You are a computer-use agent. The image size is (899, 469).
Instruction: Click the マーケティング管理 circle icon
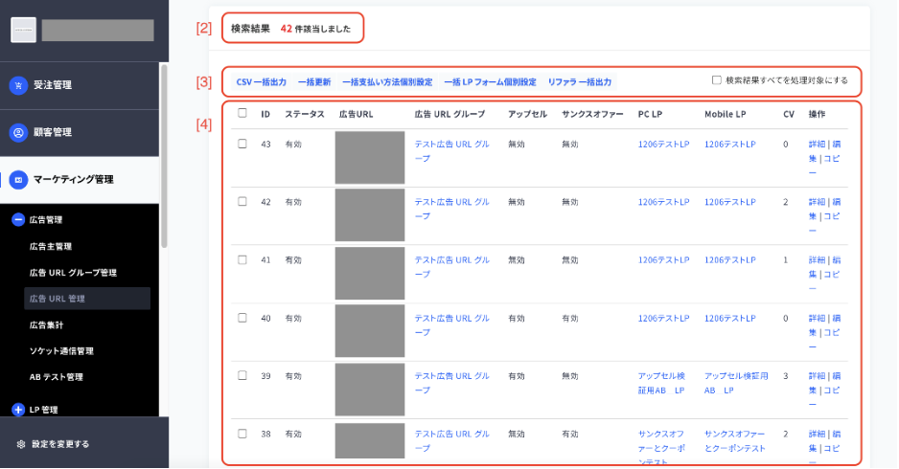coord(18,180)
